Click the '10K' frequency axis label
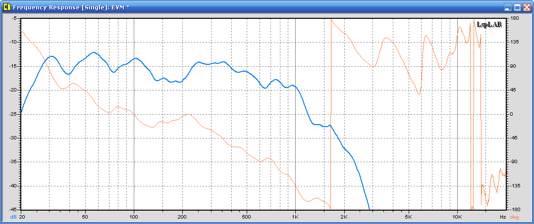Image resolution: width=534 pixels, height=224 pixels. (x=457, y=217)
